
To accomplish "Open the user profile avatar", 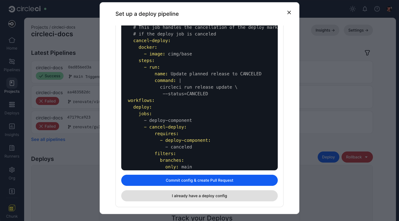I will coord(389,9).
